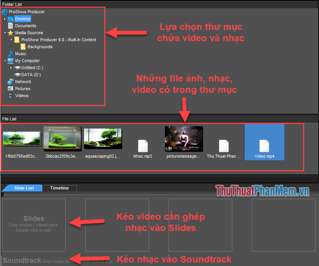Select the Network label

pos(23,82)
